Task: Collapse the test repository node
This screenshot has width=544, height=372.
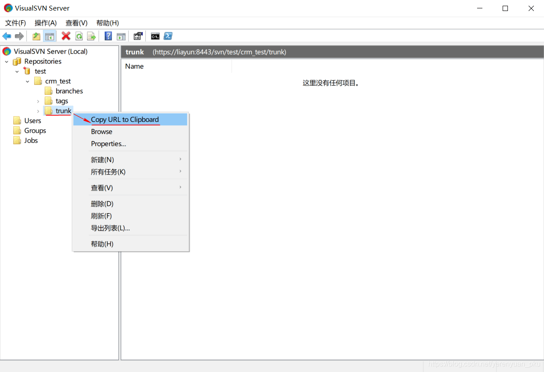Action: [x=17, y=71]
